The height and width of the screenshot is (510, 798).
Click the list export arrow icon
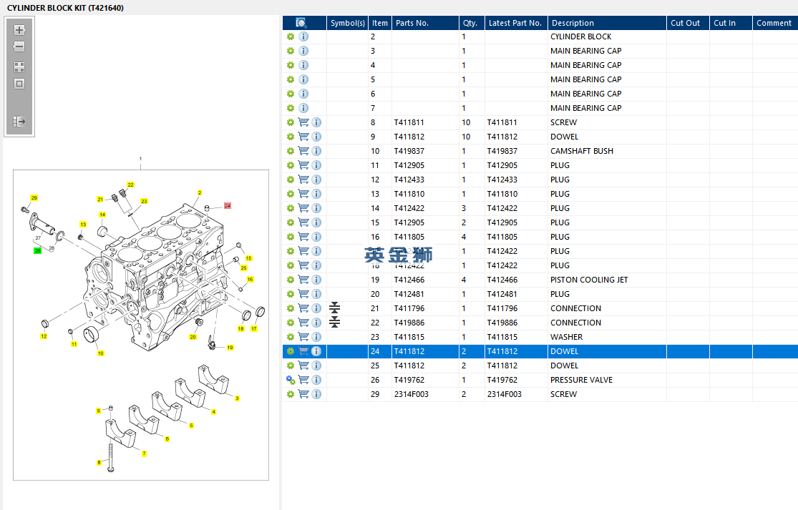tap(19, 122)
